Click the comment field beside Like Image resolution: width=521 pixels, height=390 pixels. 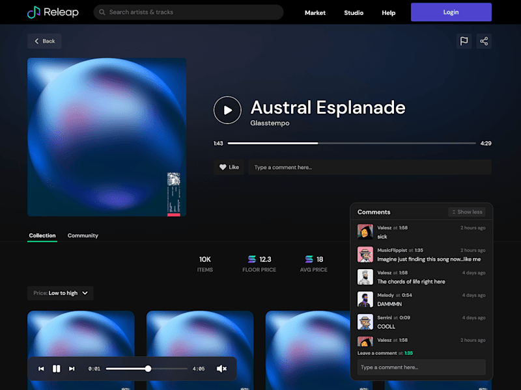(x=370, y=167)
